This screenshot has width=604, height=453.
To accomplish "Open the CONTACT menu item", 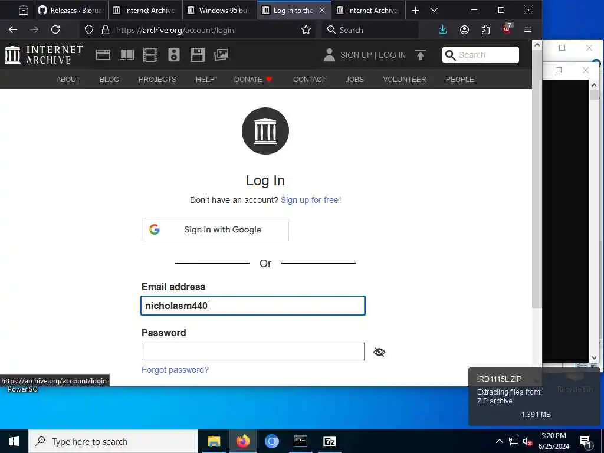I will point(309,80).
